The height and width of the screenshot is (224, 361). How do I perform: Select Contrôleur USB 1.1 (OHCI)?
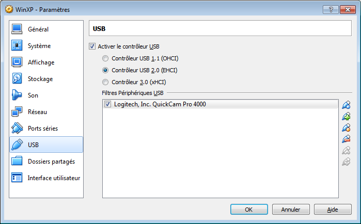click(105, 58)
